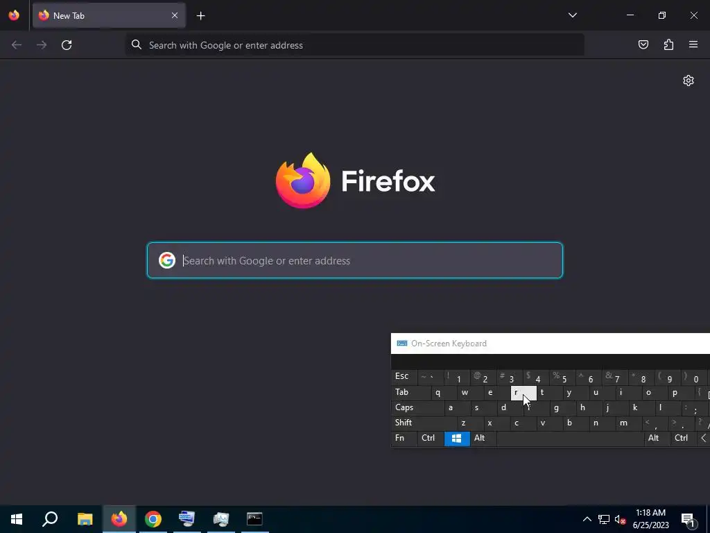Image resolution: width=710 pixels, height=533 pixels.
Task: Click the space bar on On-Screen Keyboard
Action: point(570,439)
